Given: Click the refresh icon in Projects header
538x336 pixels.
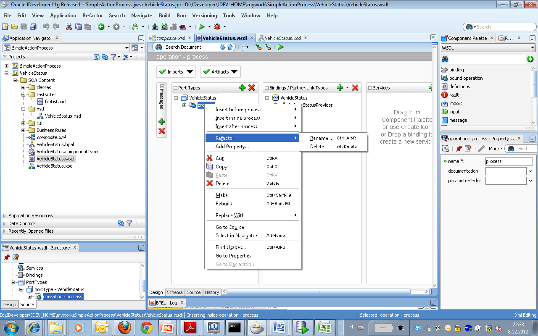Looking at the screenshot, I should tap(105, 57).
